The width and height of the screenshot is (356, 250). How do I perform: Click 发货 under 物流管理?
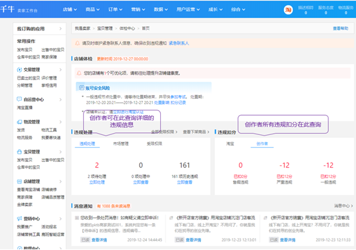pos(21,130)
